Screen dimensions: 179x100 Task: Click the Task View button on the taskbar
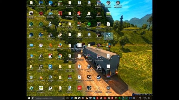67,98
